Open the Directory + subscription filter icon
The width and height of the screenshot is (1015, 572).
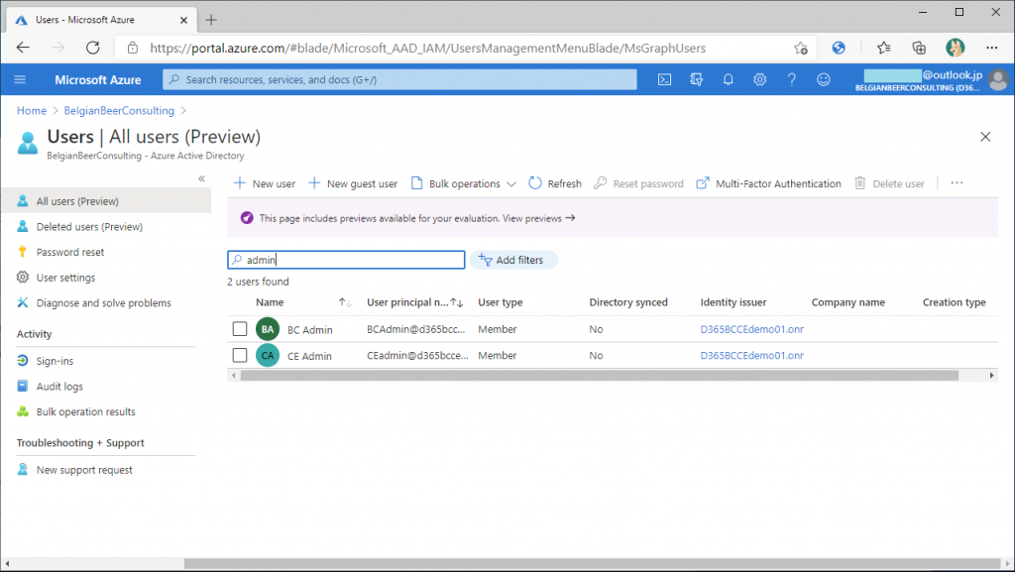point(697,79)
